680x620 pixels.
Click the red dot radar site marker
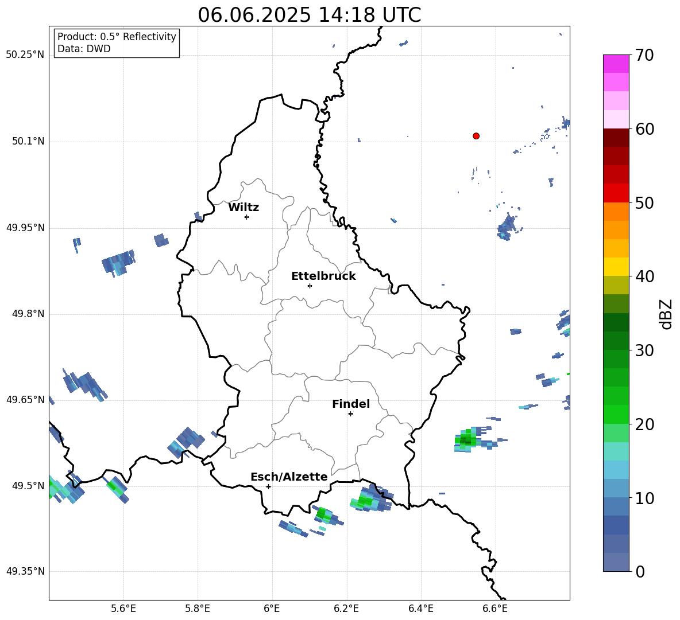click(476, 136)
